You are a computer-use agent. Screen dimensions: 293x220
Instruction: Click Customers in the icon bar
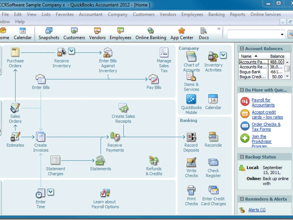pos(74,34)
